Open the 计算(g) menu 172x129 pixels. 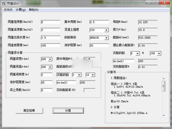pos(20,10)
